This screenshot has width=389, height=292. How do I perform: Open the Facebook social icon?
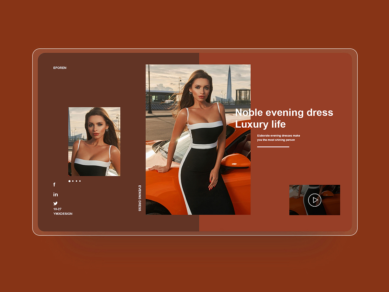click(54, 184)
